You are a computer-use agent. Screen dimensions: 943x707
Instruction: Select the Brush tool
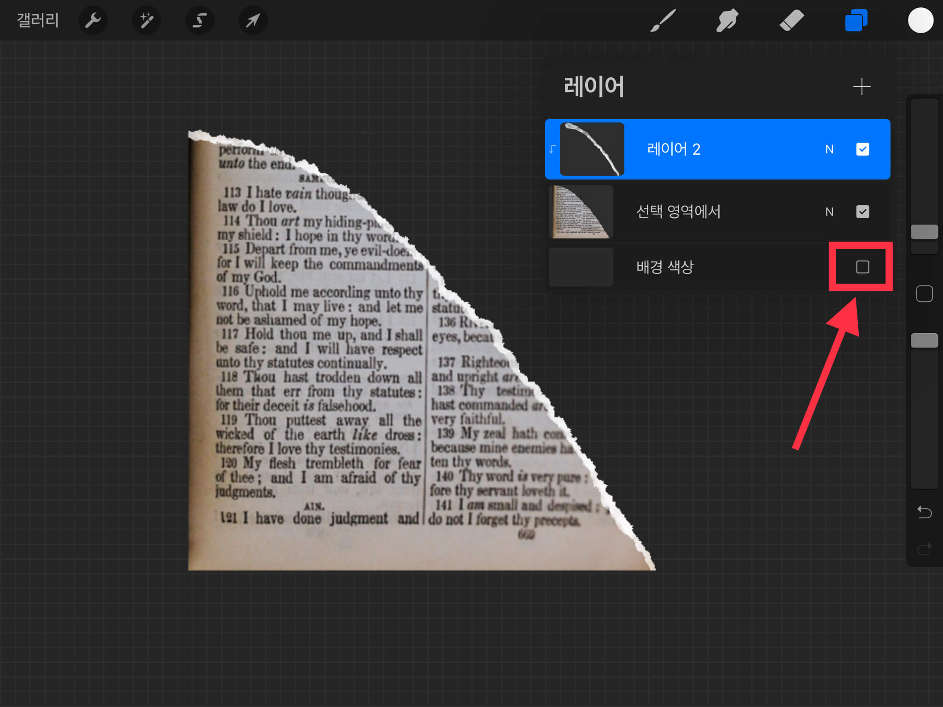coord(663,20)
